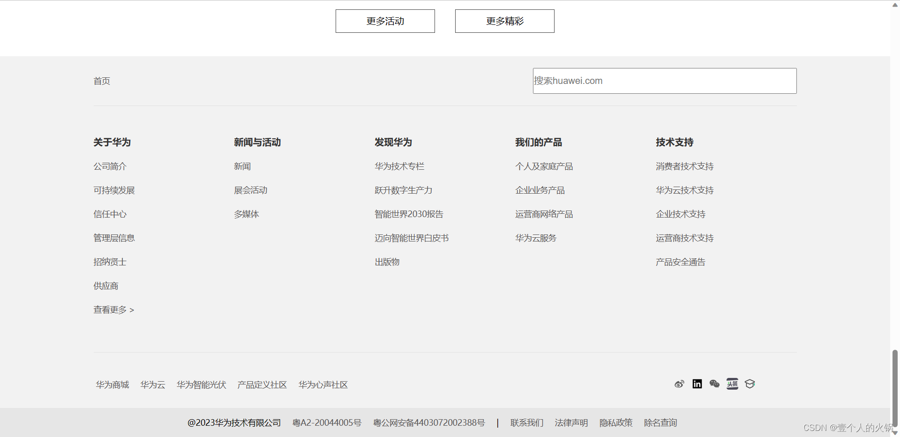Open 运营商技术支持 link

tap(685, 238)
